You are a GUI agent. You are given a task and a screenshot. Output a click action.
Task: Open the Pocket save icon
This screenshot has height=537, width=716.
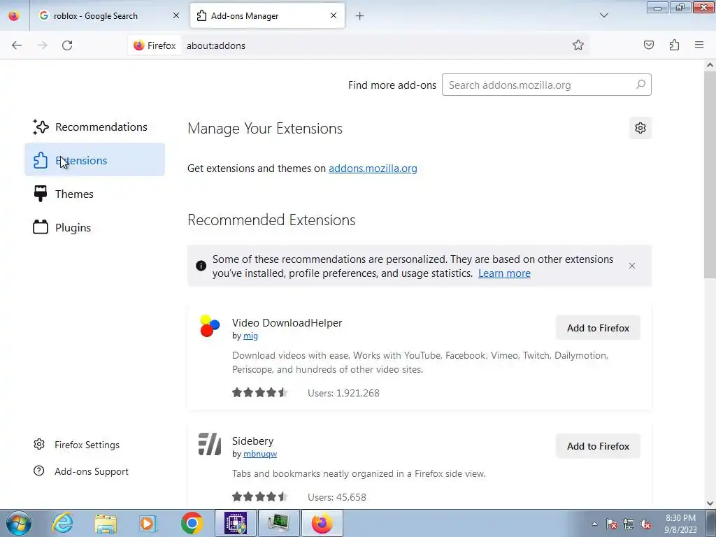(648, 45)
